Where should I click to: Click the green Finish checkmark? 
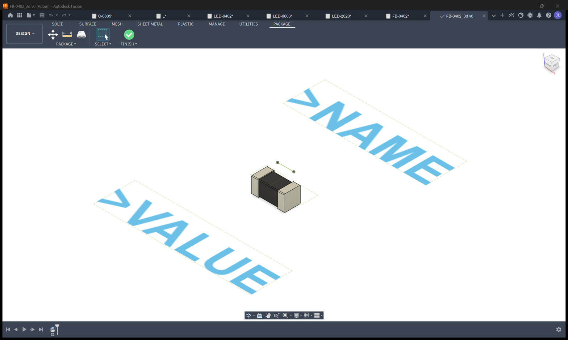(x=129, y=35)
